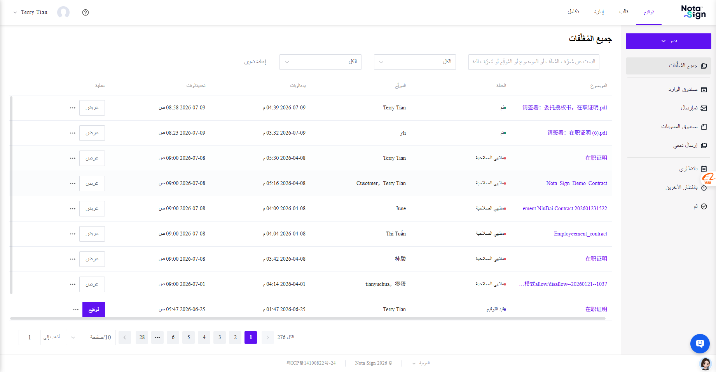Click the Nota Sign logo
The image size is (716, 372).
(693, 12)
